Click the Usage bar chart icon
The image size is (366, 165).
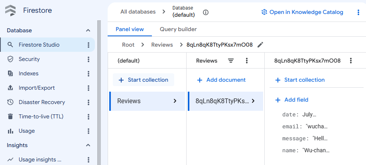click(10, 131)
